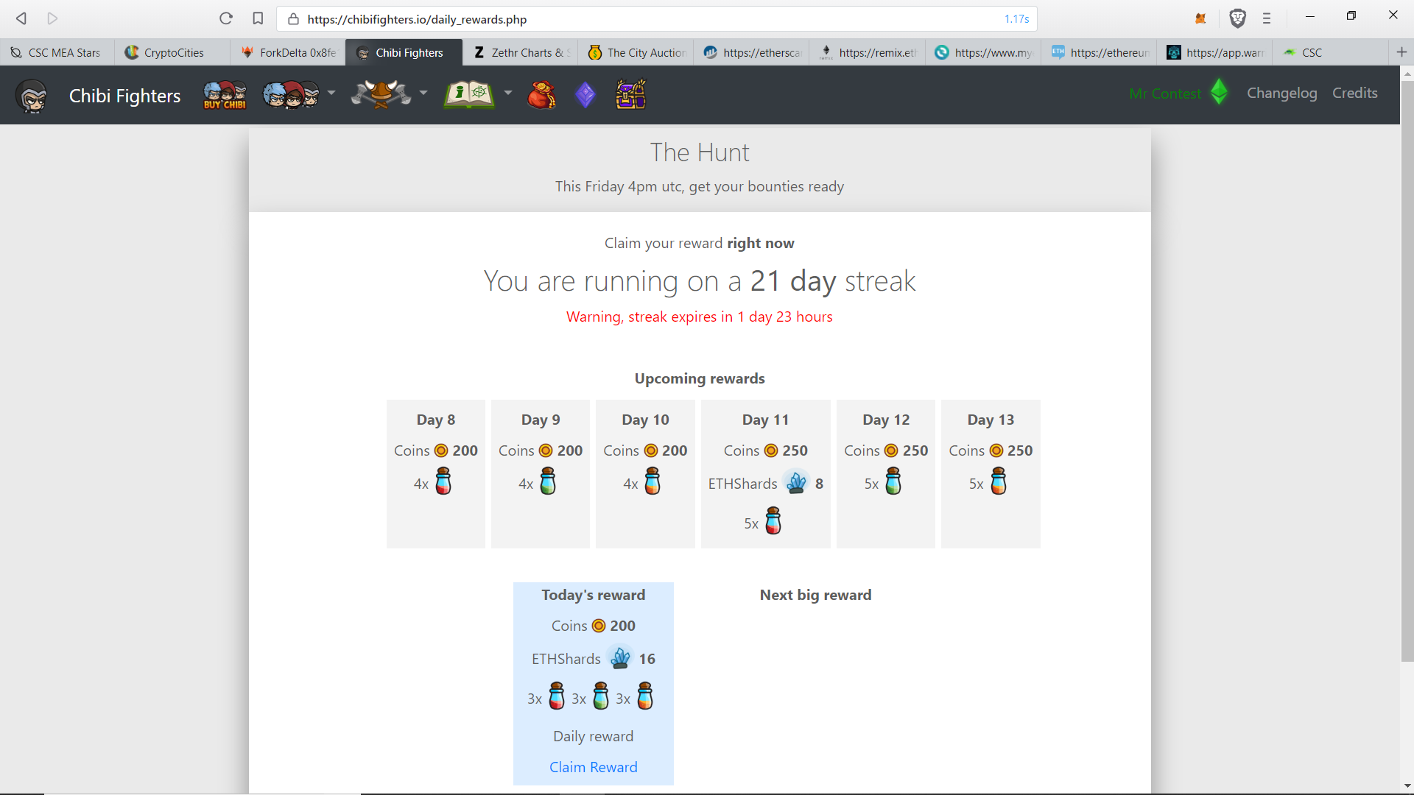Click the streak expiry warning text

click(699, 317)
